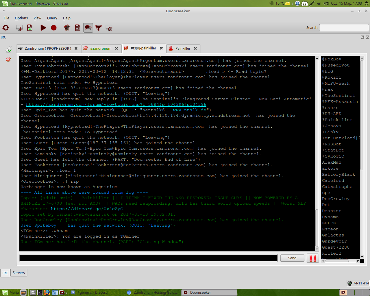Switch to the Servers bottom tab
The image size is (370, 296).
pos(19,273)
